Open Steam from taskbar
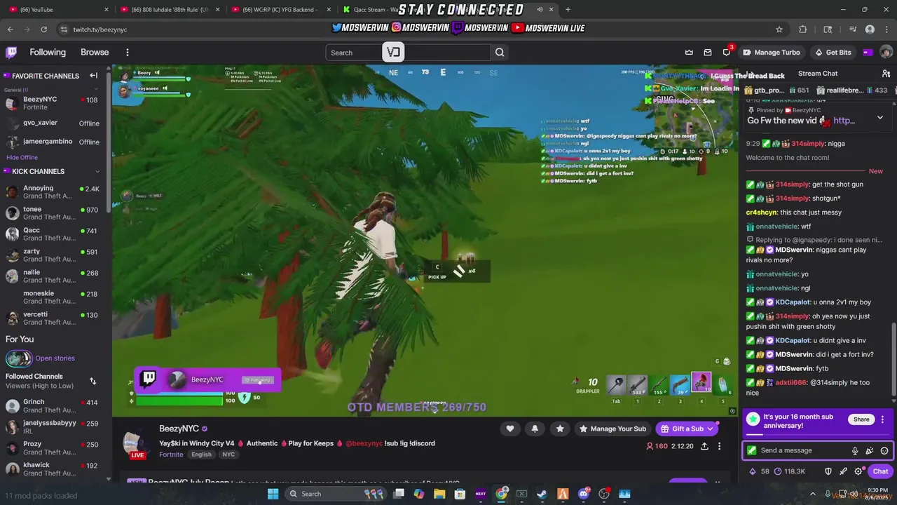897x505 pixels. [542, 494]
